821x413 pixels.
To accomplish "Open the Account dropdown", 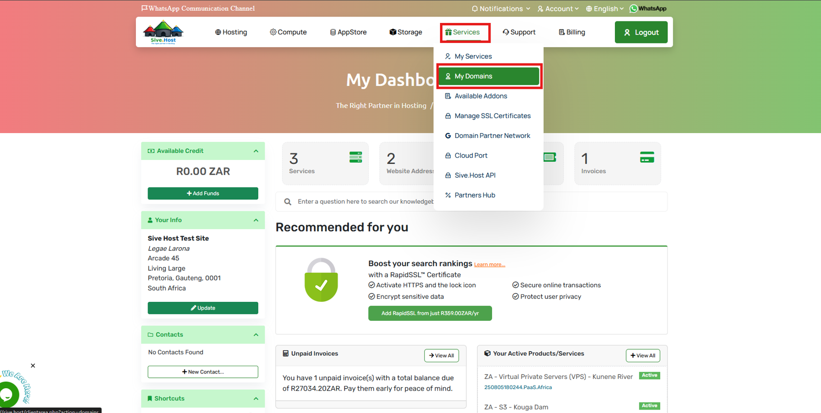I will (x=558, y=9).
